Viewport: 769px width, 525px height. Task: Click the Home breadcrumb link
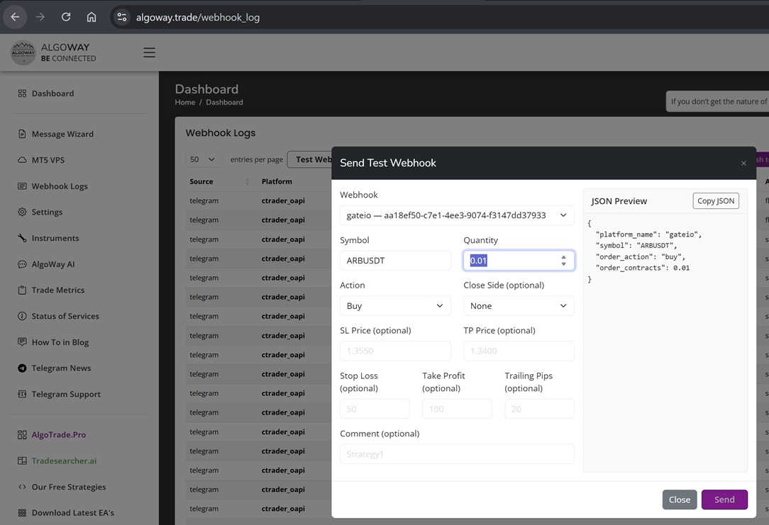tap(185, 102)
